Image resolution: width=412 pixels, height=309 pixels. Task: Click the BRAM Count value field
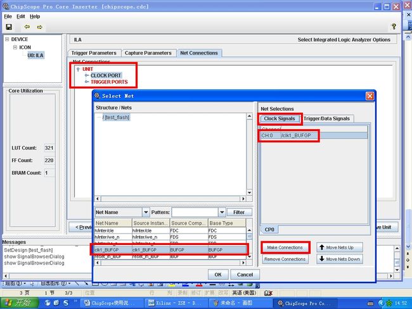(x=49, y=173)
